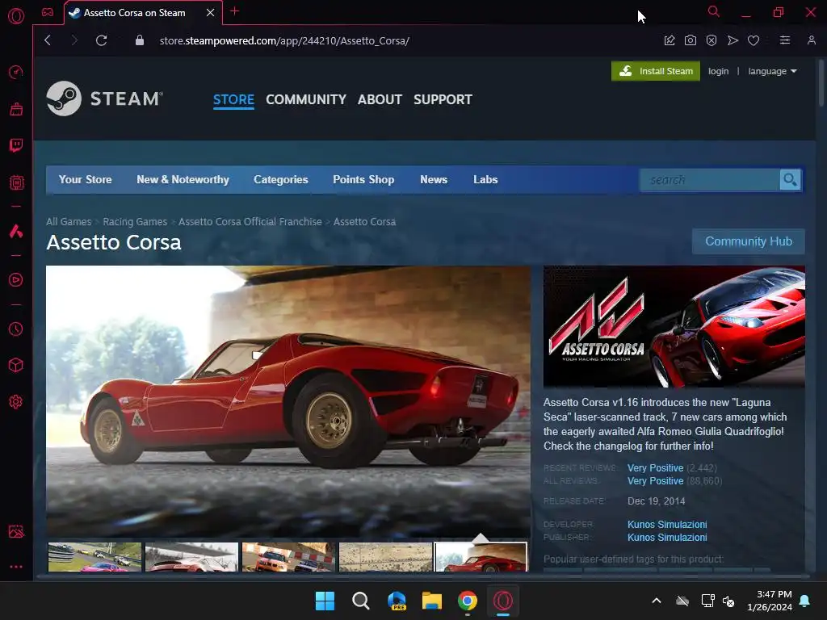Viewport: 827px width, 620px height.
Task: Open the Windows Start menu
Action: [x=325, y=601]
